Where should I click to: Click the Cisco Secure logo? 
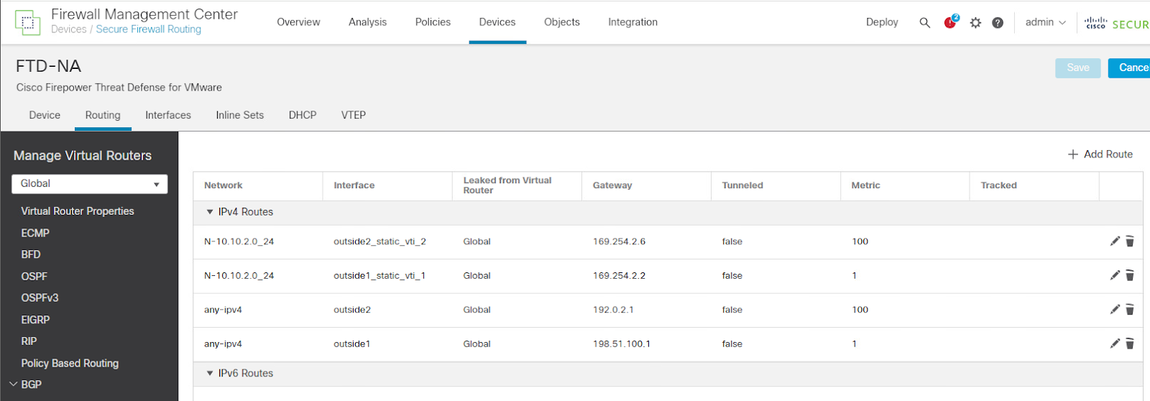[x=1117, y=23]
